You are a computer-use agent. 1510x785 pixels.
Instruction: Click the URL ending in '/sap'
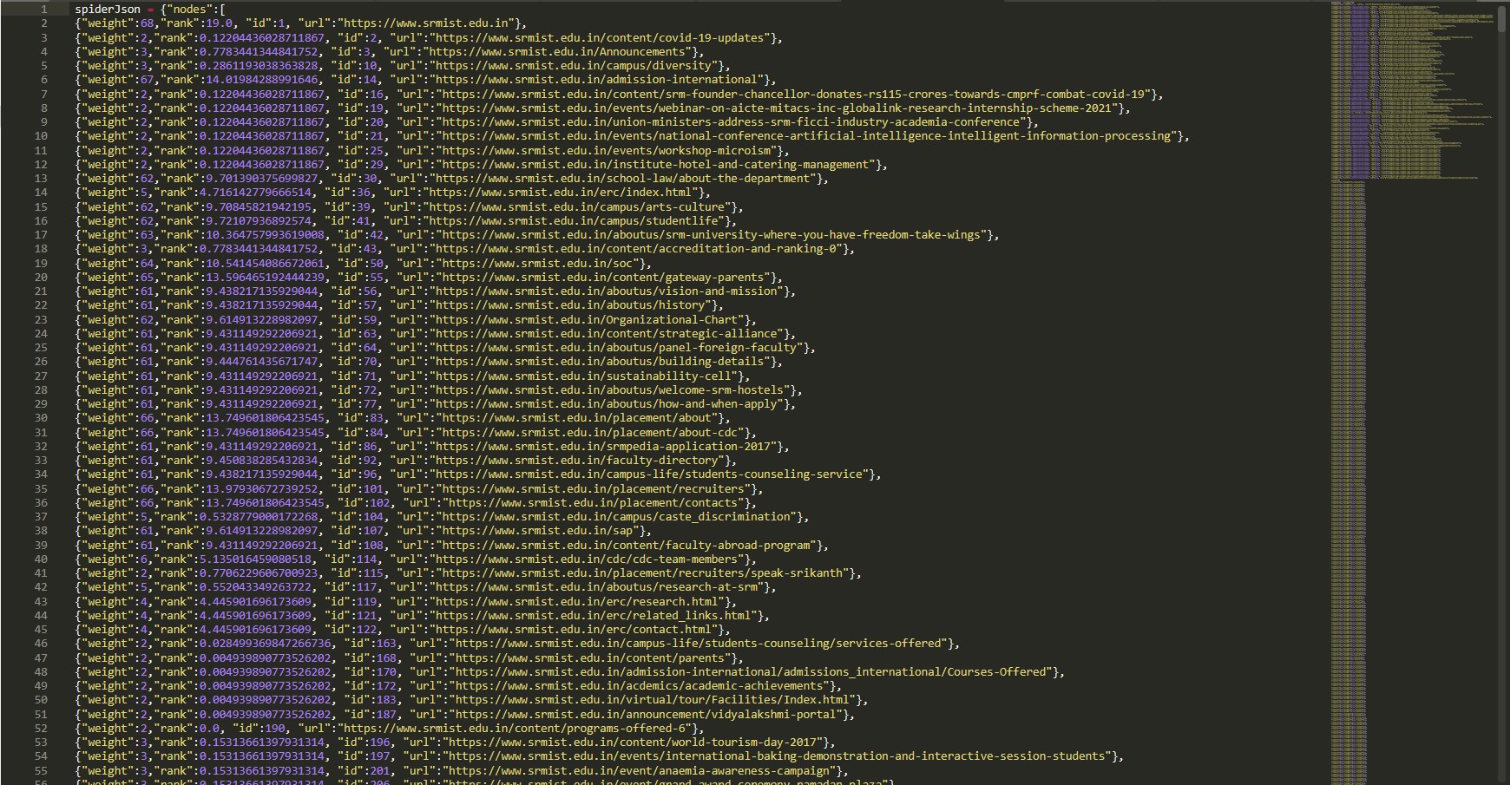537,531
